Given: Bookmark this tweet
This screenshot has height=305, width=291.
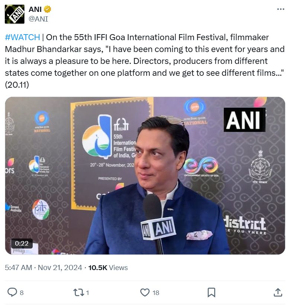Looking at the screenshot, I should click(211, 292).
